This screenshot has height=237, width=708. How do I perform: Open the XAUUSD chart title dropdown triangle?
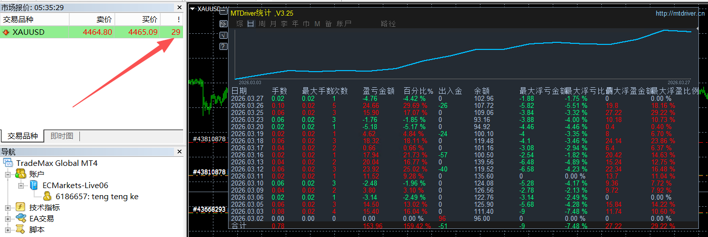(x=192, y=9)
